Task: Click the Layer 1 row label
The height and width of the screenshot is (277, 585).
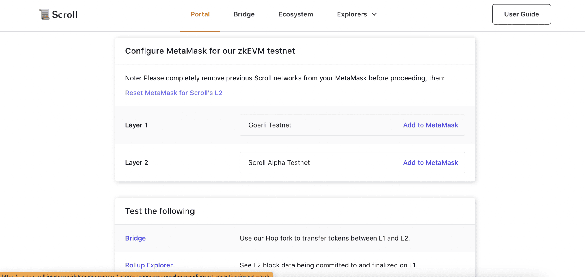Action: (x=136, y=125)
